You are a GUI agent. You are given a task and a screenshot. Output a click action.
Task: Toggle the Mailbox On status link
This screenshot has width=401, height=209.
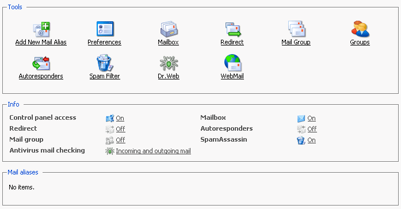pos(311,118)
